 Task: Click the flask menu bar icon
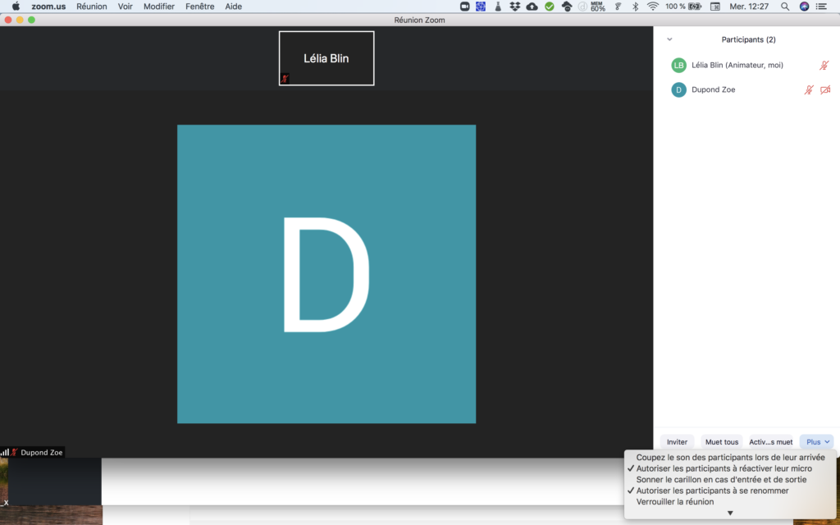click(498, 7)
